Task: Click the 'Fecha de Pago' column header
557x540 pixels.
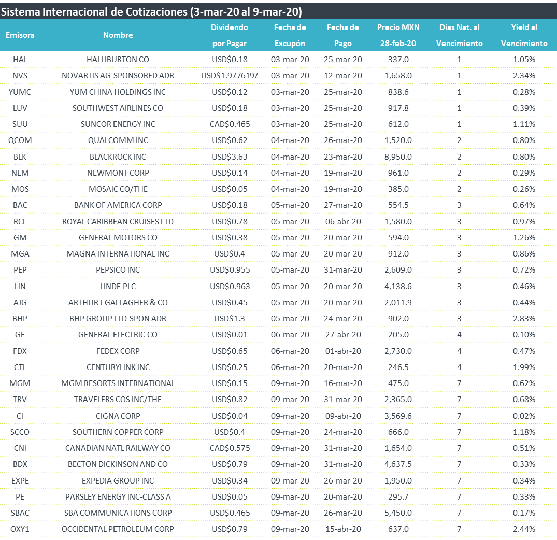Action: 343,35
